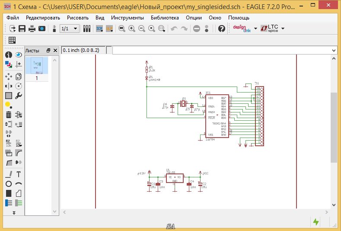Select the Text tool
Viewport: 341px width, 231px height.
[19, 174]
